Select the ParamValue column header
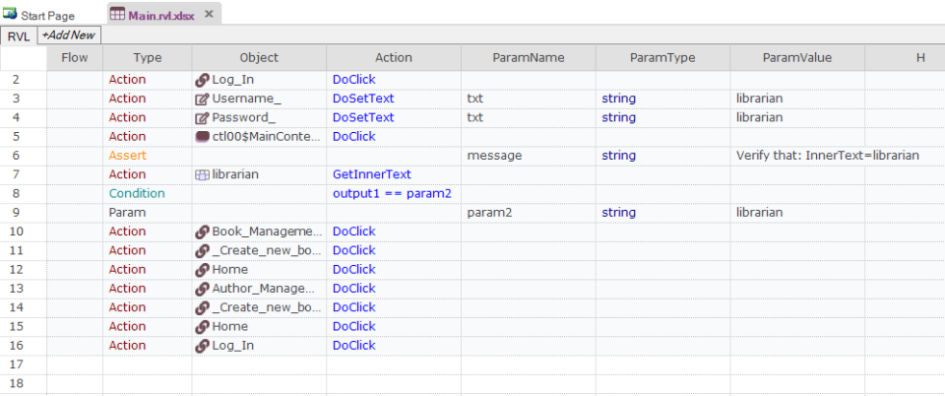The width and height of the screenshot is (945, 396). [x=796, y=58]
